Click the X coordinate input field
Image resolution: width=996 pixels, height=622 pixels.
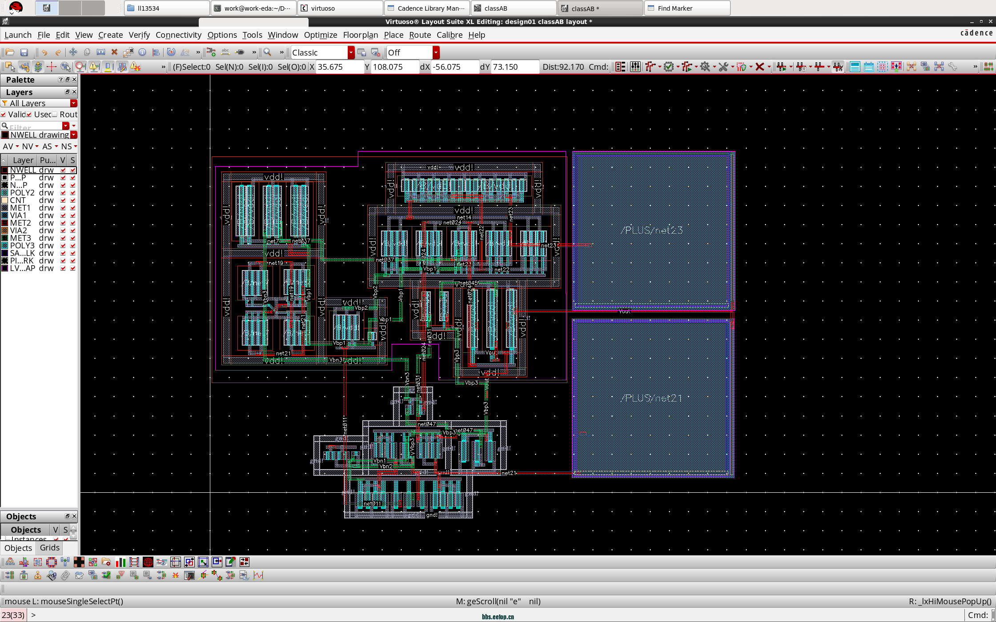339,67
